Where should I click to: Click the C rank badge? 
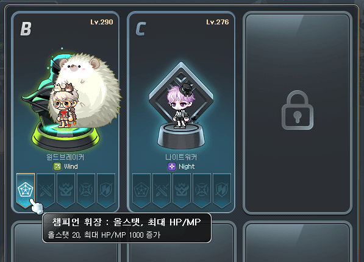pos(141,29)
